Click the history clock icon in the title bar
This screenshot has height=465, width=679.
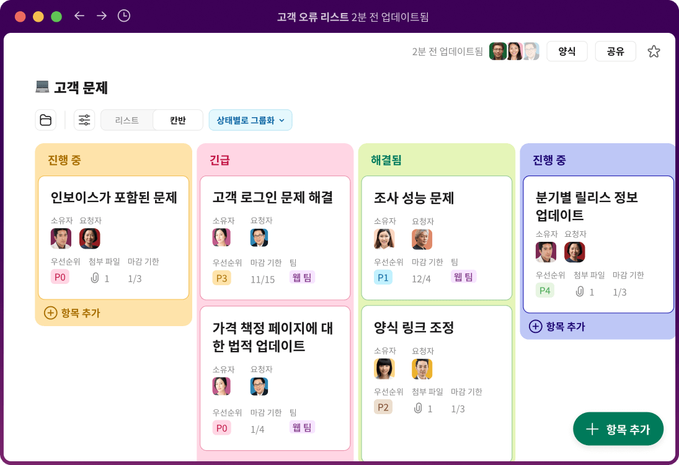click(x=123, y=17)
